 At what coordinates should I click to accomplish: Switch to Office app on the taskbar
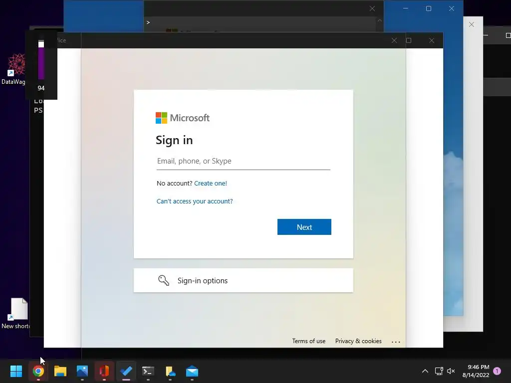click(104, 371)
